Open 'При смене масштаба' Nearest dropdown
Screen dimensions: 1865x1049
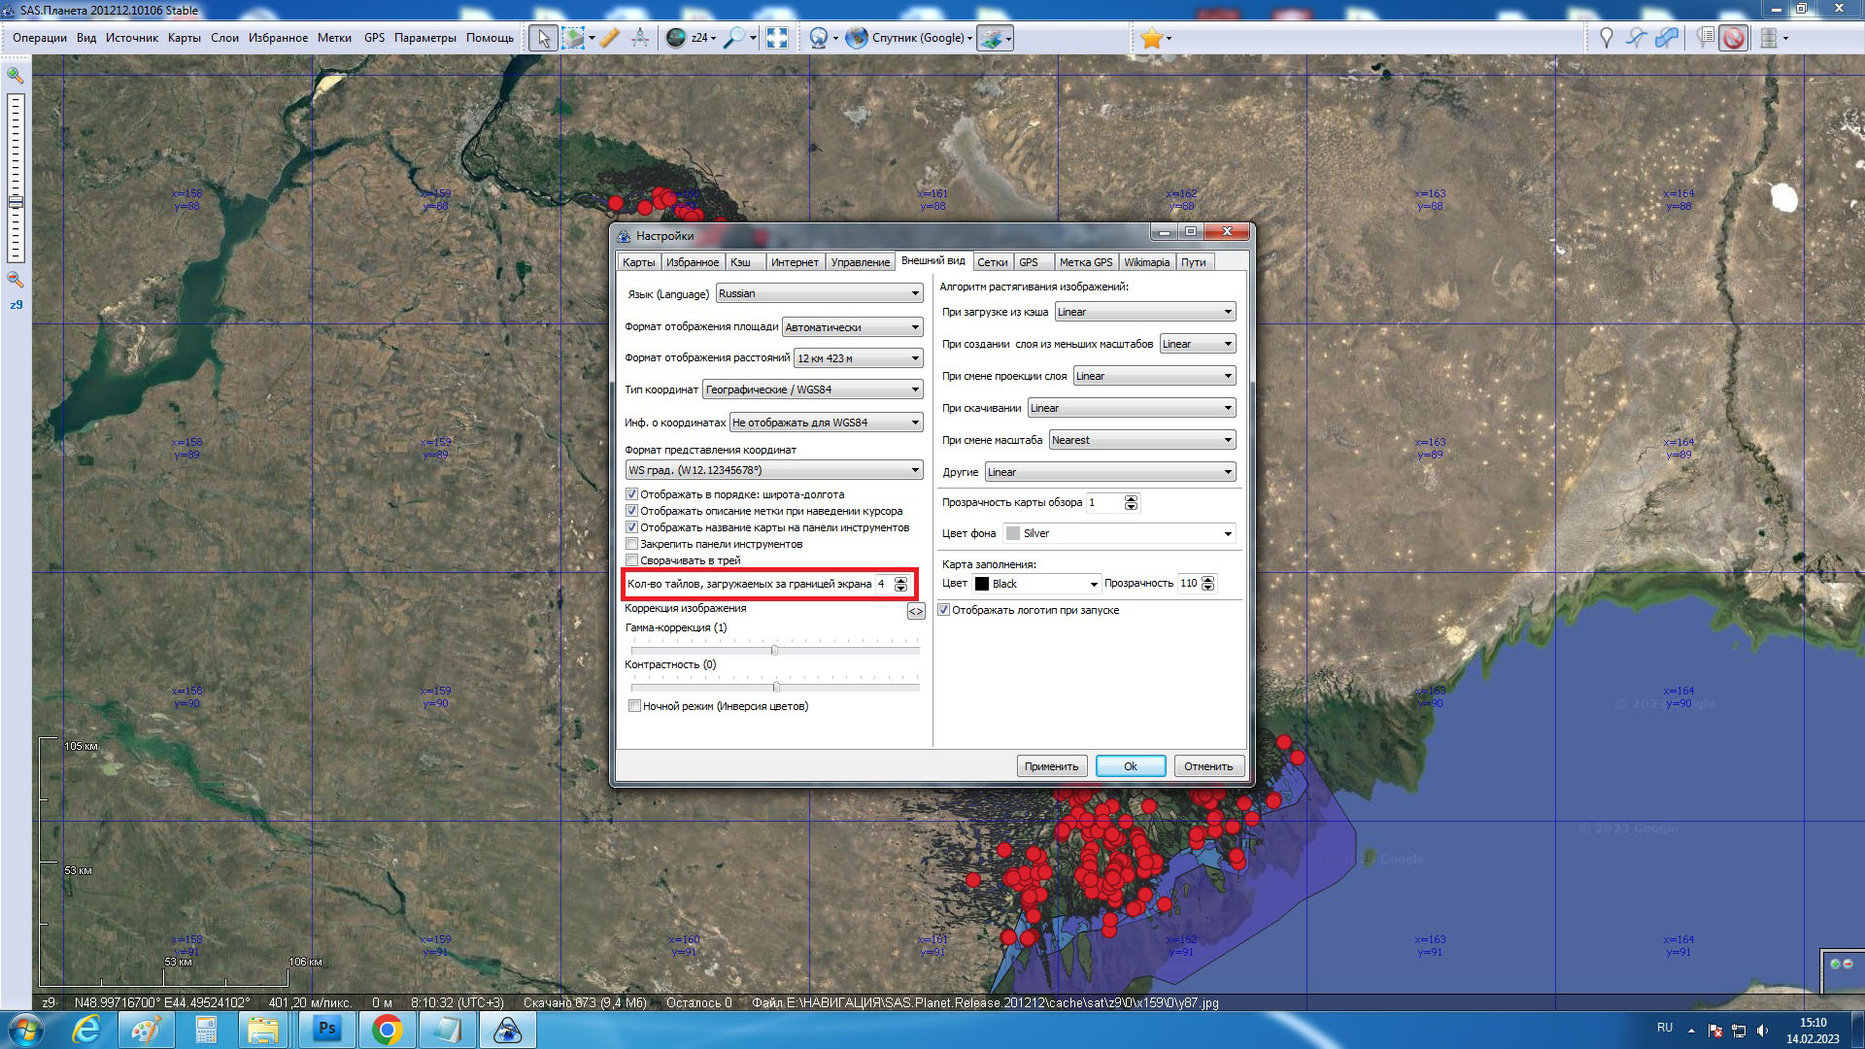pyautogui.click(x=1142, y=440)
